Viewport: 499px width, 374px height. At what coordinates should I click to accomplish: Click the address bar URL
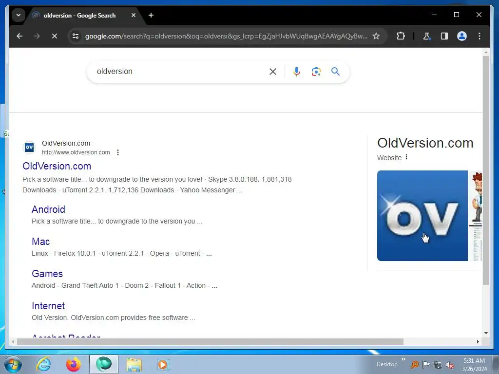coord(226,36)
